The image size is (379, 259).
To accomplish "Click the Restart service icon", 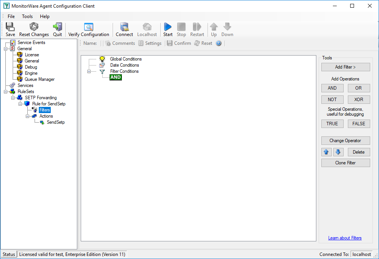I will coord(197,27).
